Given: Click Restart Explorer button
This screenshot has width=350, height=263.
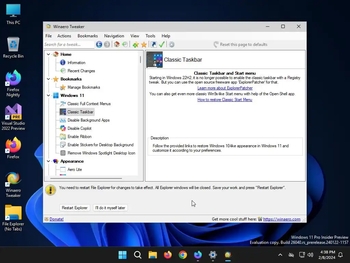Looking at the screenshot, I should click(75, 208).
